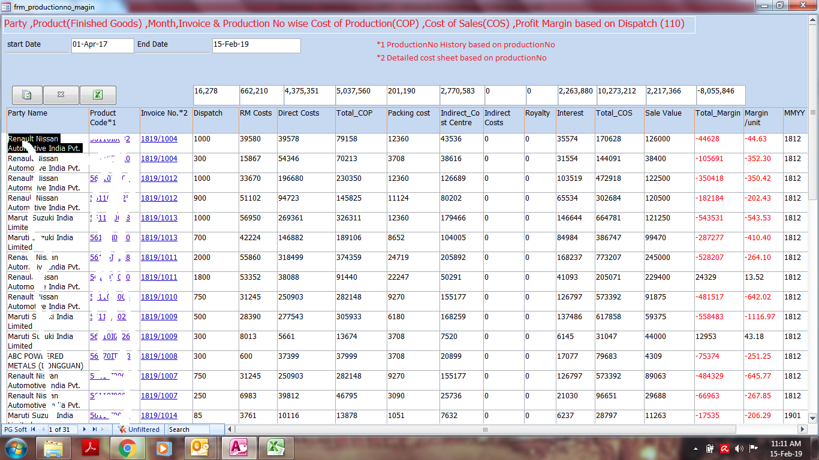Click the Excel export icon button
Viewport: 819px width, 460px height.
[x=98, y=95]
